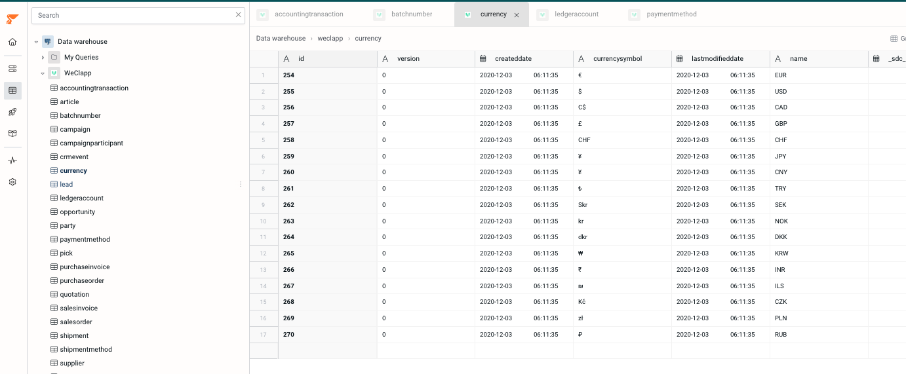Open the salesorder table
The image size is (906, 374).
click(76, 322)
